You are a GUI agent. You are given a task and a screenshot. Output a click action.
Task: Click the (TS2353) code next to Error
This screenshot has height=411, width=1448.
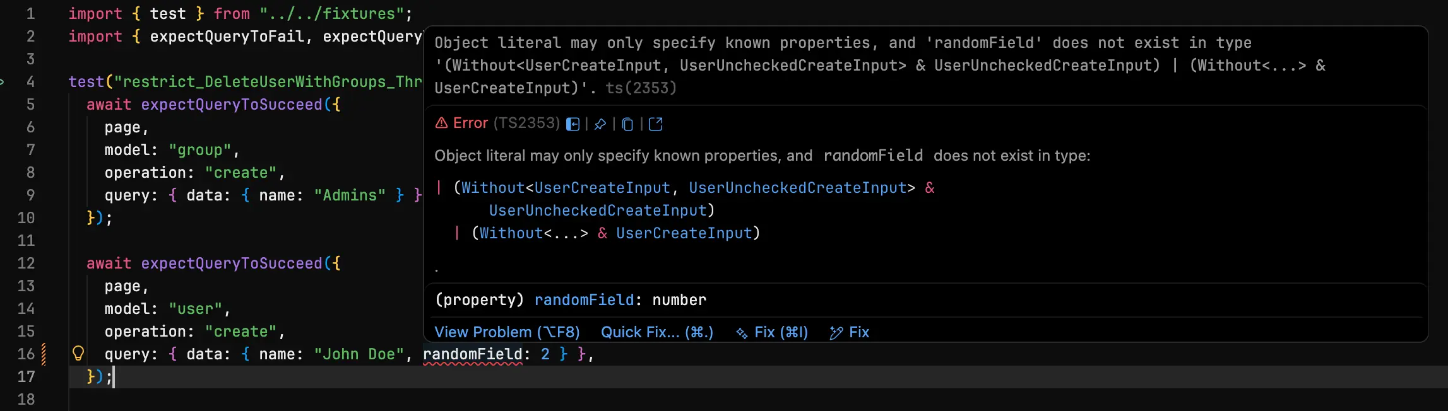point(526,123)
